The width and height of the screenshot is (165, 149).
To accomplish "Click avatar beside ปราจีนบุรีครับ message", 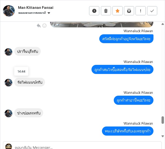I will (9, 52).
